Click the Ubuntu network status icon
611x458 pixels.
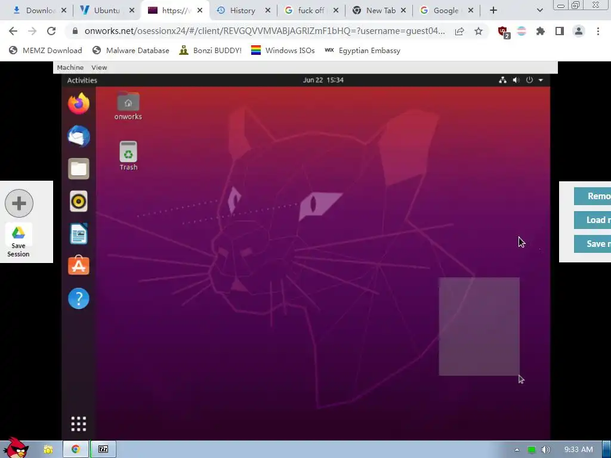click(502, 80)
